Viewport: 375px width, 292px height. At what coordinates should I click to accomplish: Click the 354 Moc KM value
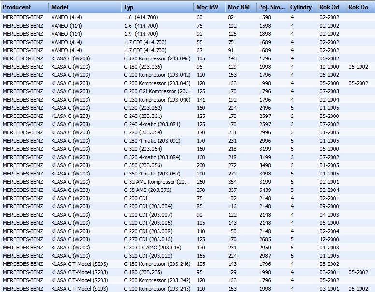pyautogui.click(x=232, y=182)
